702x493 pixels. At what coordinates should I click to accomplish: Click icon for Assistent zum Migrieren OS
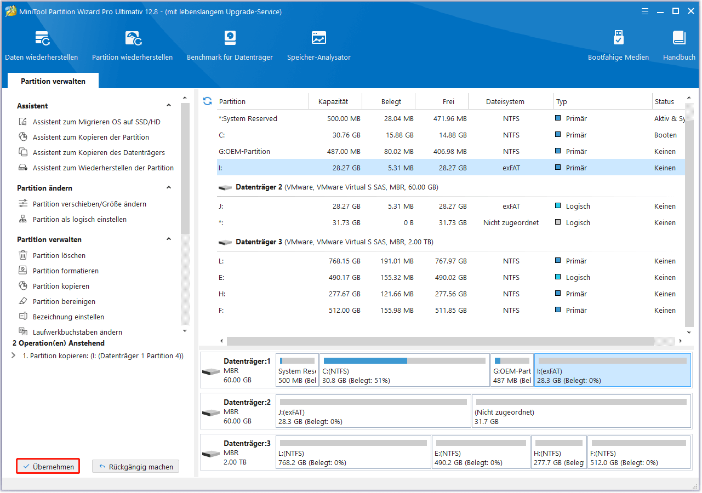23,122
